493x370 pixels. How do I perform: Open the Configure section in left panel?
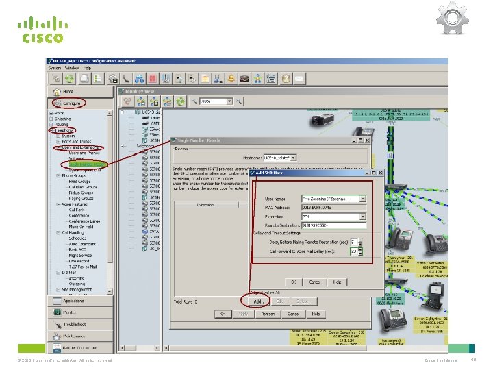pos(81,103)
